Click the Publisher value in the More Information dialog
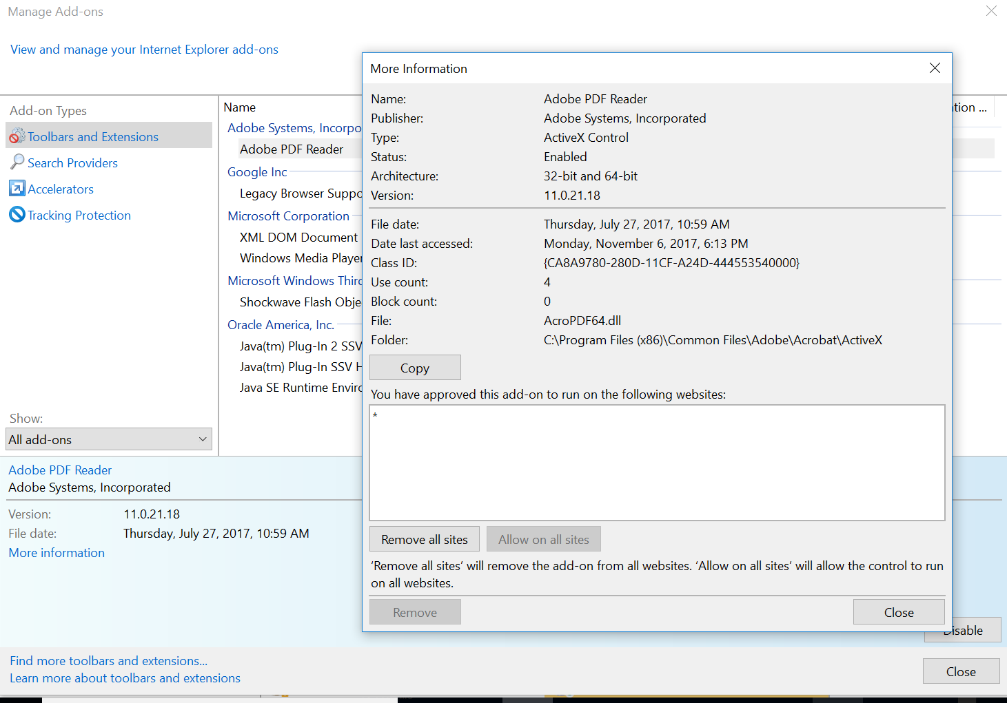1007x703 pixels. click(x=624, y=118)
